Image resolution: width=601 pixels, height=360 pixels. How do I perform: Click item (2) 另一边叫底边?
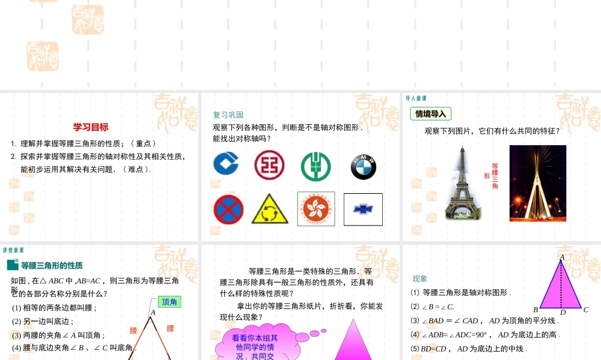(x=43, y=322)
